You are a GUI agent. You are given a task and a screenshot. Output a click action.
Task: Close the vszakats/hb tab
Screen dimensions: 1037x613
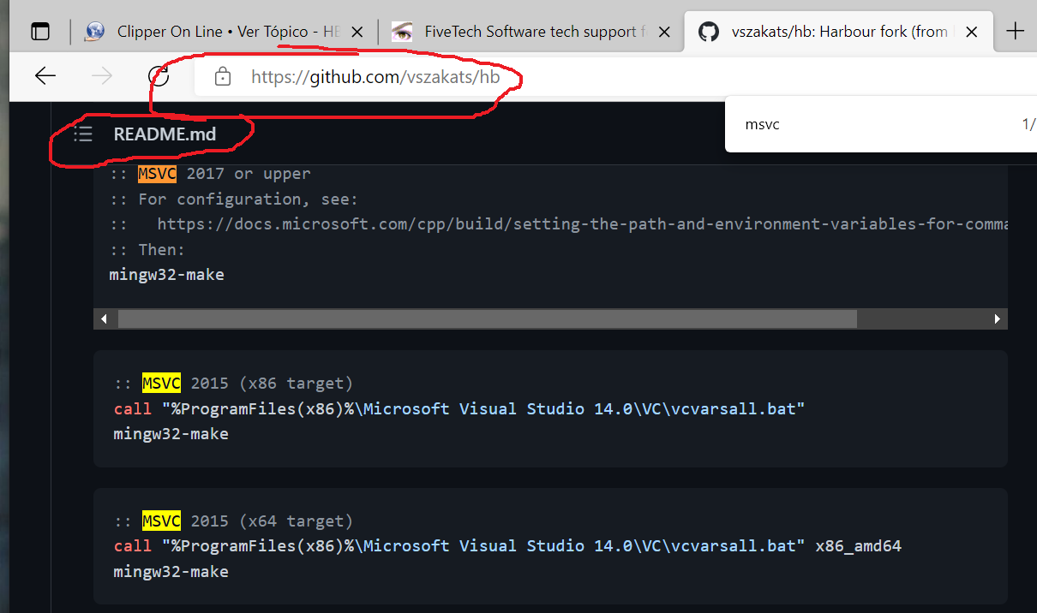pyautogui.click(x=972, y=32)
